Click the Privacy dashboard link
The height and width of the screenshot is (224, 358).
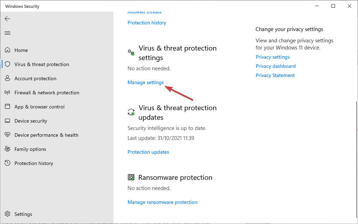pyautogui.click(x=276, y=66)
